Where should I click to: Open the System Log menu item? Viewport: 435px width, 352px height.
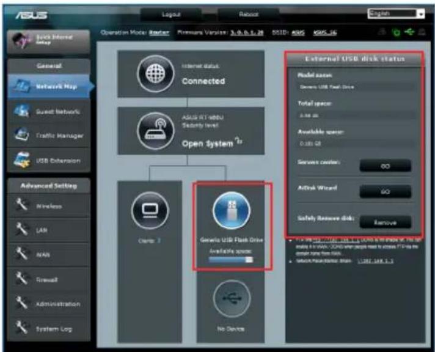(x=48, y=329)
